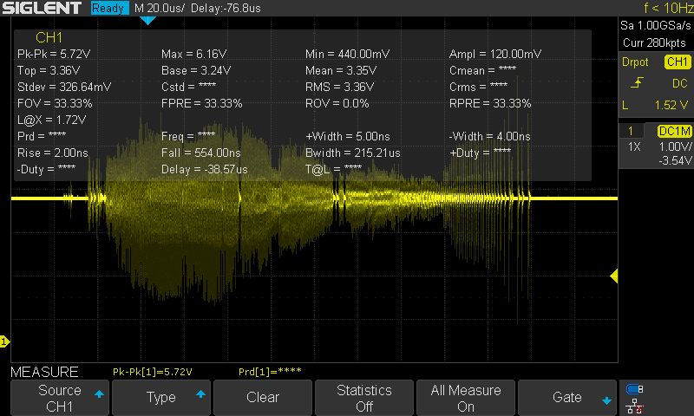Click the DC trigger coupling label

pos(679,83)
